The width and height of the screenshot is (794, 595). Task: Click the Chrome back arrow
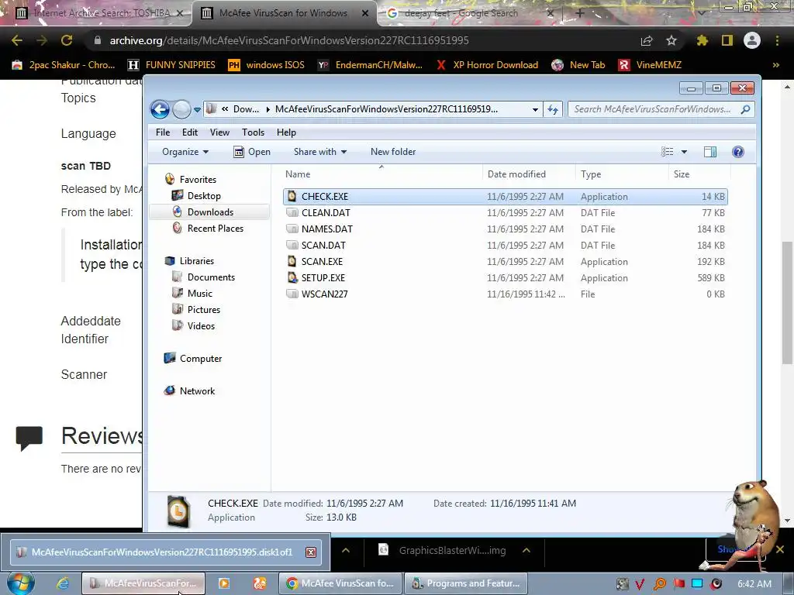click(x=17, y=40)
